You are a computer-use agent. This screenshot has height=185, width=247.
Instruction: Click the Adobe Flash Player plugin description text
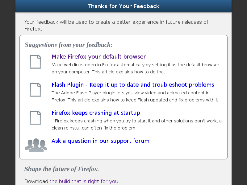(x=136, y=96)
